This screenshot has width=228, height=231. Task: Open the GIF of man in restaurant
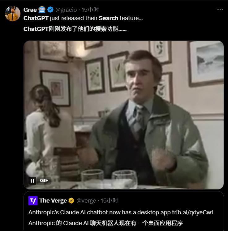point(124,115)
